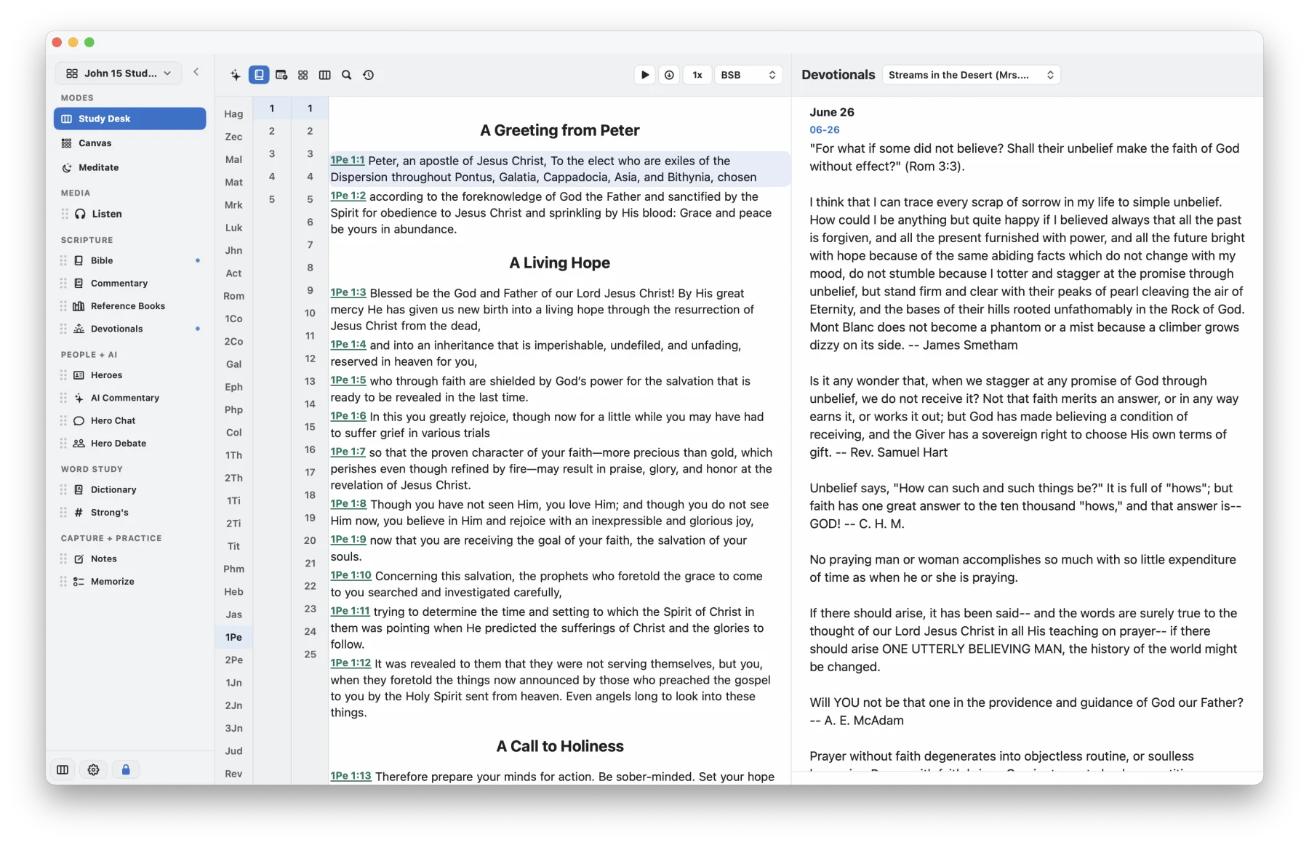The height and width of the screenshot is (845, 1309).
Task: Open the grid layout icon in toolbar
Action: coord(303,75)
